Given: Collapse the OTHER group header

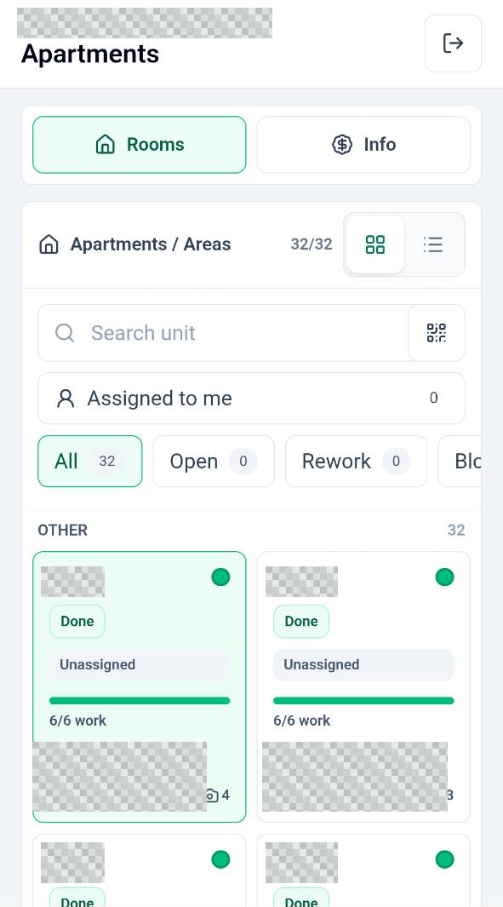Looking at the screenshot, I should point(252,530).
